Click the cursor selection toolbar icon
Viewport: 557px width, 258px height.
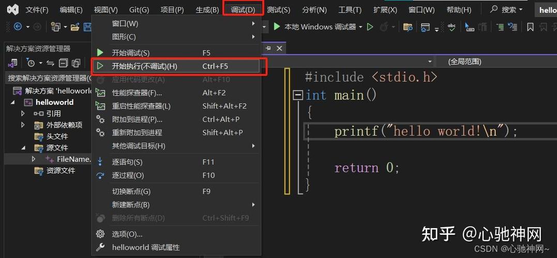click(470, 27)
